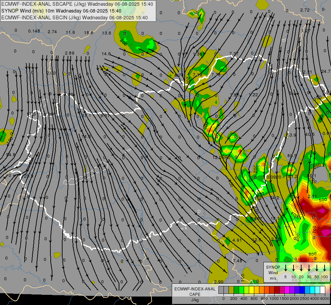
Task: Select the yellow CAPE legend swatch
Action: point(252,290)
